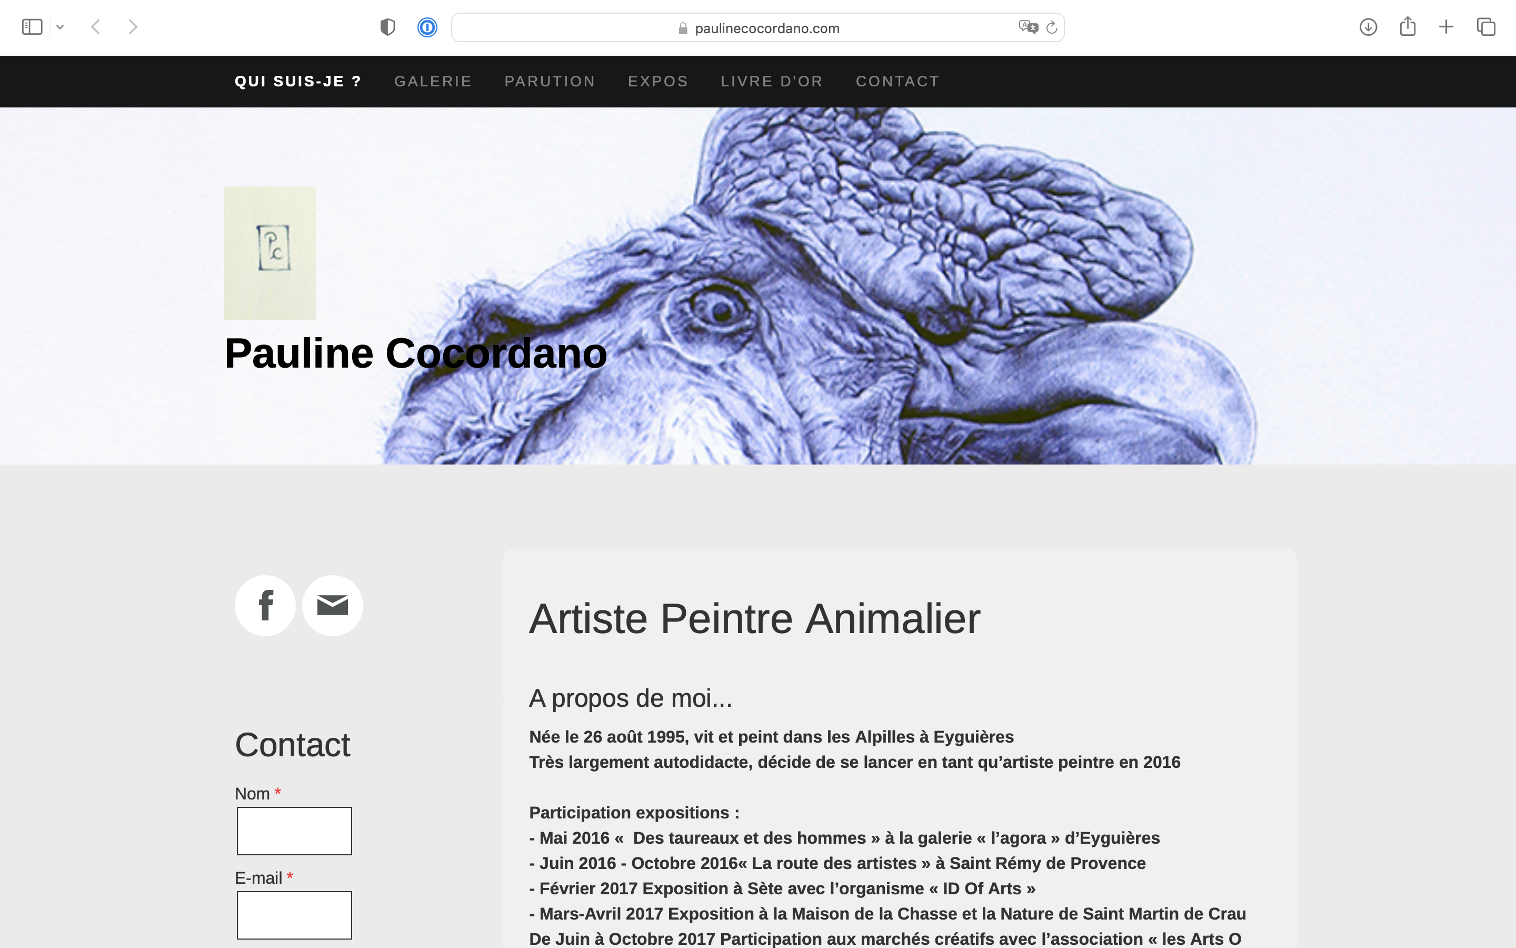Open the CONTACT menu item

897,82
